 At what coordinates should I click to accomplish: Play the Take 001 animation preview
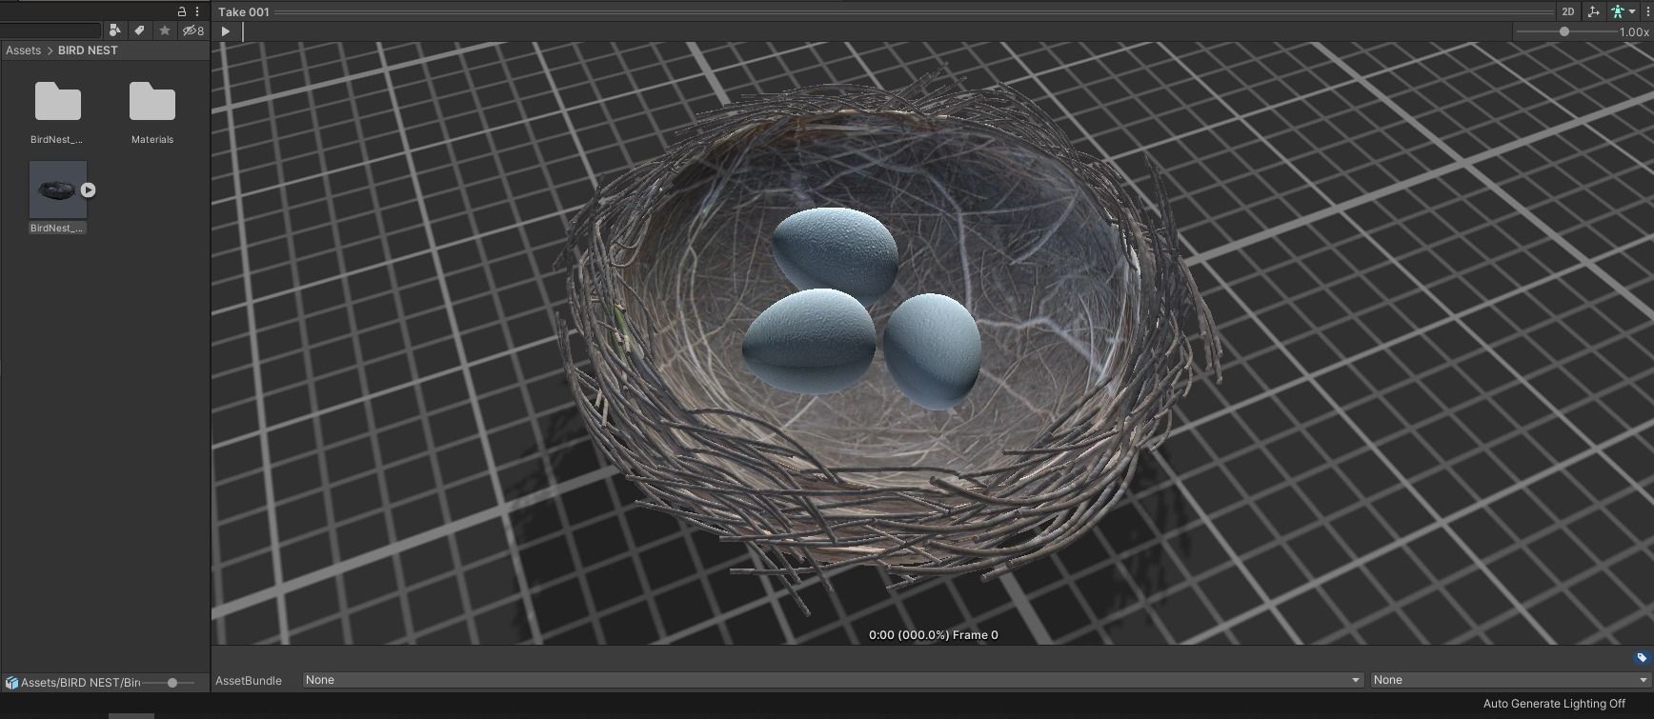coord(226,31)
